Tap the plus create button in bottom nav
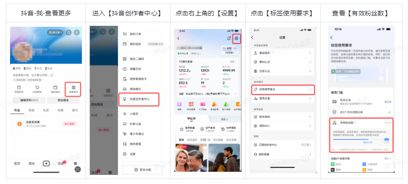Image resolution: width=408 pixels, height=184 pixels. 46,164
